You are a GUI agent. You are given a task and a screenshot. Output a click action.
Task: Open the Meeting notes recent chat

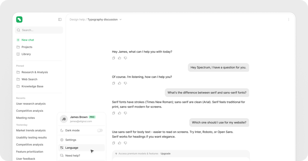25,118
